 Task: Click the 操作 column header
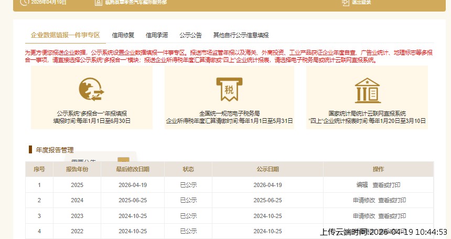click(x=378, y=169)
